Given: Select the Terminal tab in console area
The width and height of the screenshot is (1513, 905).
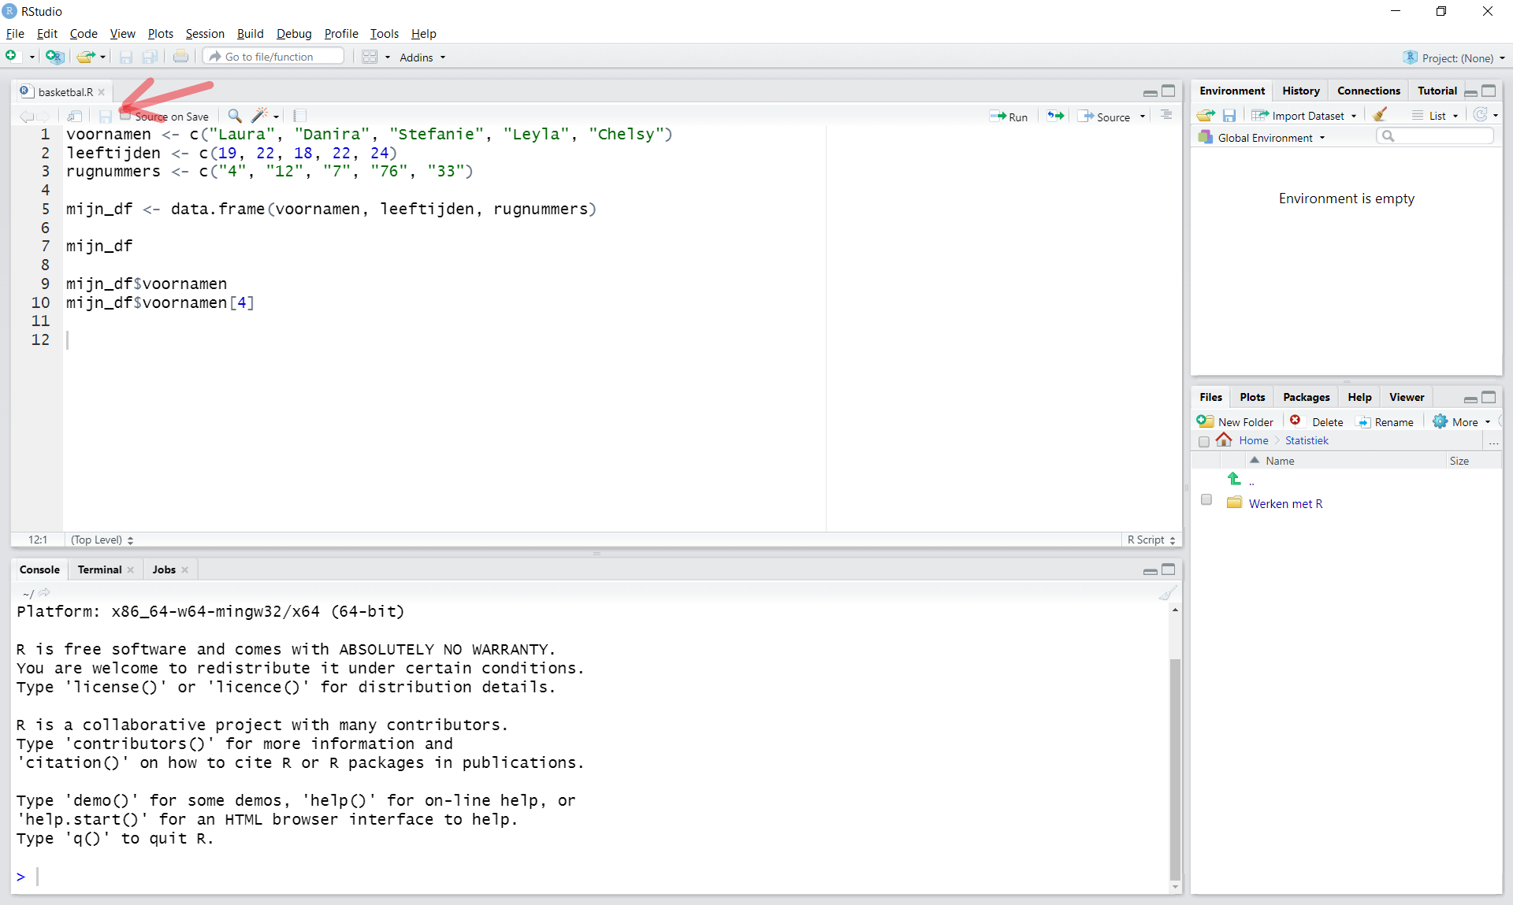Looking at the screenshot, I should (x=98, y=569).
